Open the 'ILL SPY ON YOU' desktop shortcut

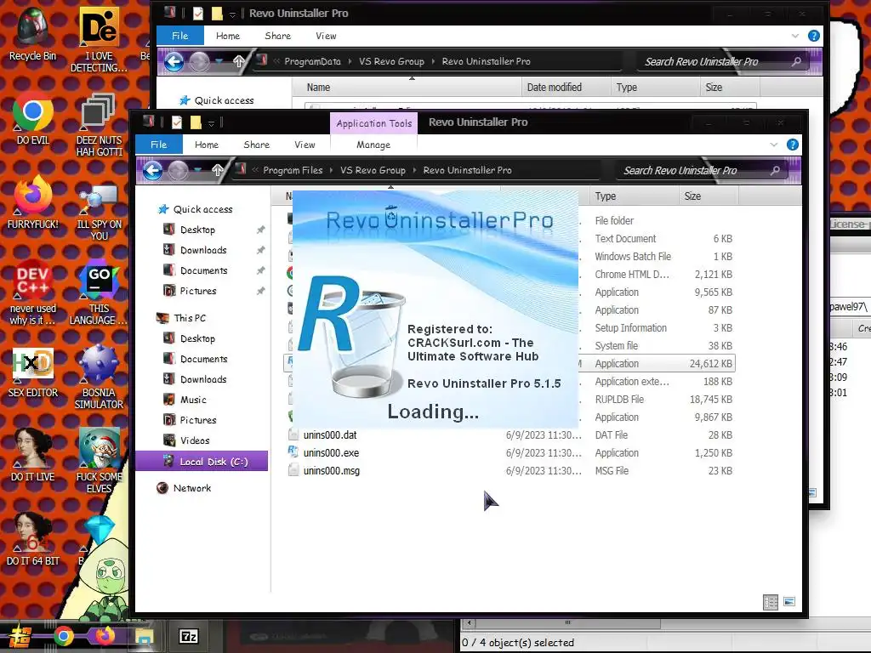(99, 213)
